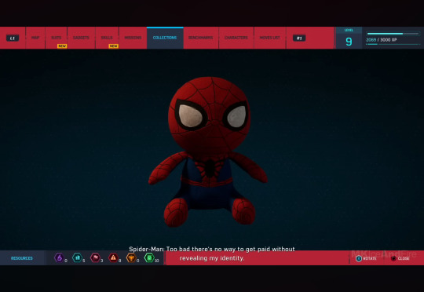Open the Benchmarks tab
The width and height of the screenshot is (424, 292).
pos(201,38)
